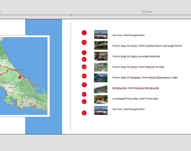
Task: Select the red circle marker labeled 9/10
Action: 84,76
